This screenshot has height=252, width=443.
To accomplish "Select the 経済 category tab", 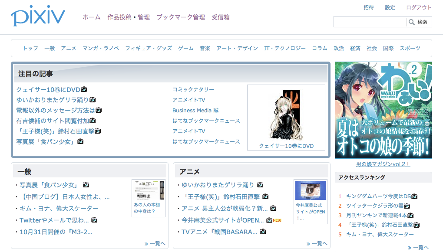I will tap(355, 48).
